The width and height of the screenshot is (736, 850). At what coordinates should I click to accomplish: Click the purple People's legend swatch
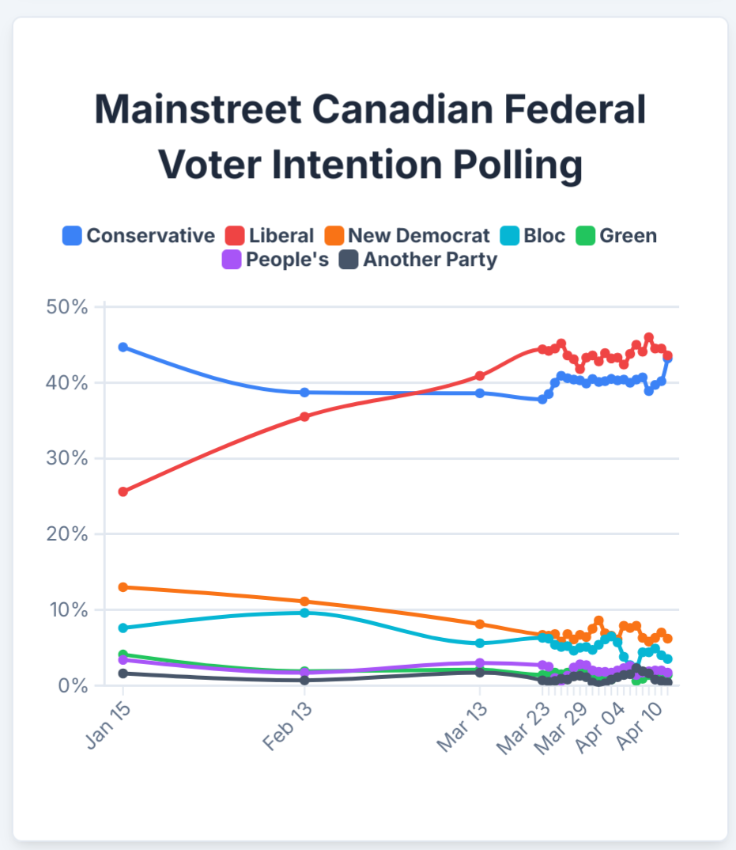pyautogui.click(x=232, y=259)
